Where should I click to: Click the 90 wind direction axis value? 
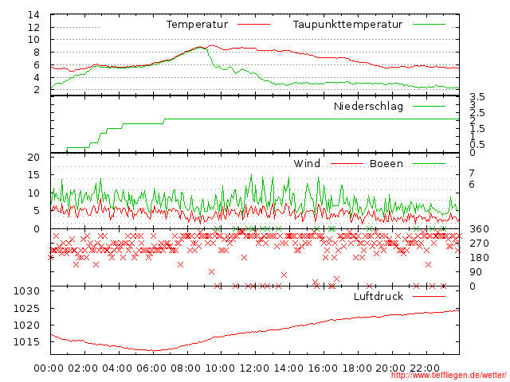point(476,272)
